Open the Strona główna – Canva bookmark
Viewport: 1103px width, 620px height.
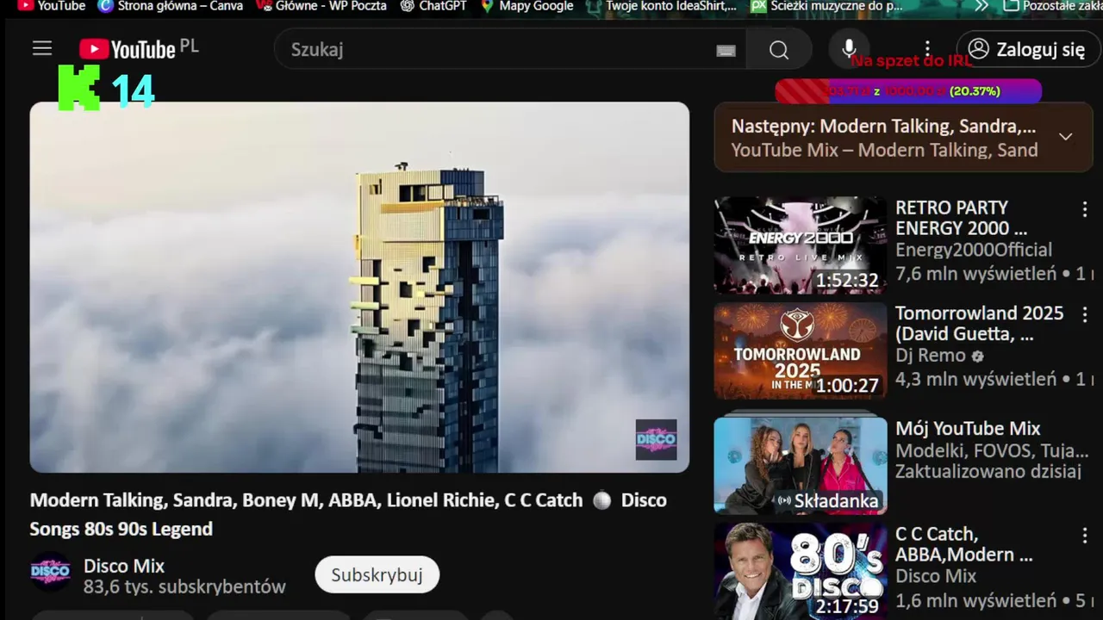coord(171,6)
